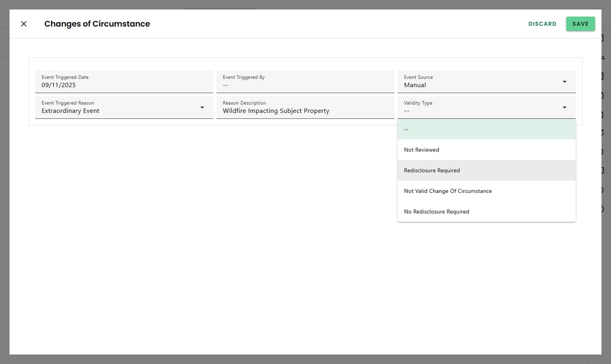Click the Validity Type field label
This screenshot has width=611, height=364.
pyautogui.click(x=418, y=103)
